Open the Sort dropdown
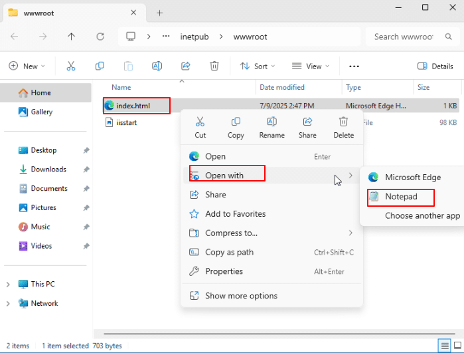Image resolution: width=464 pixels, height=353 pixels. pos(257,66)
